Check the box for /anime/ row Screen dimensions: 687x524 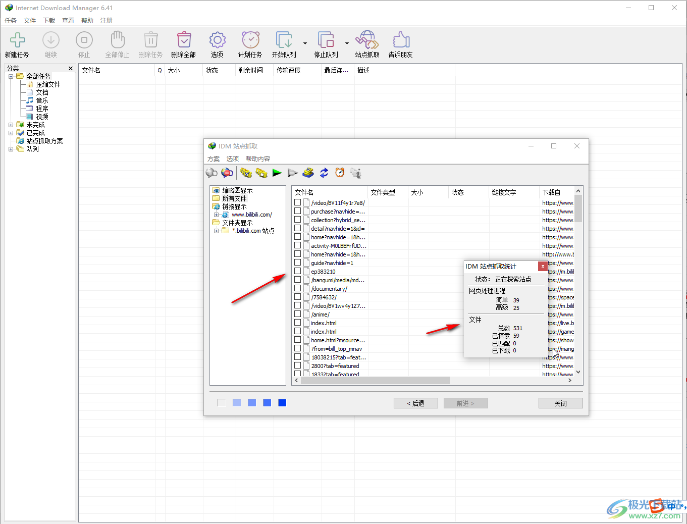[298, 314]
